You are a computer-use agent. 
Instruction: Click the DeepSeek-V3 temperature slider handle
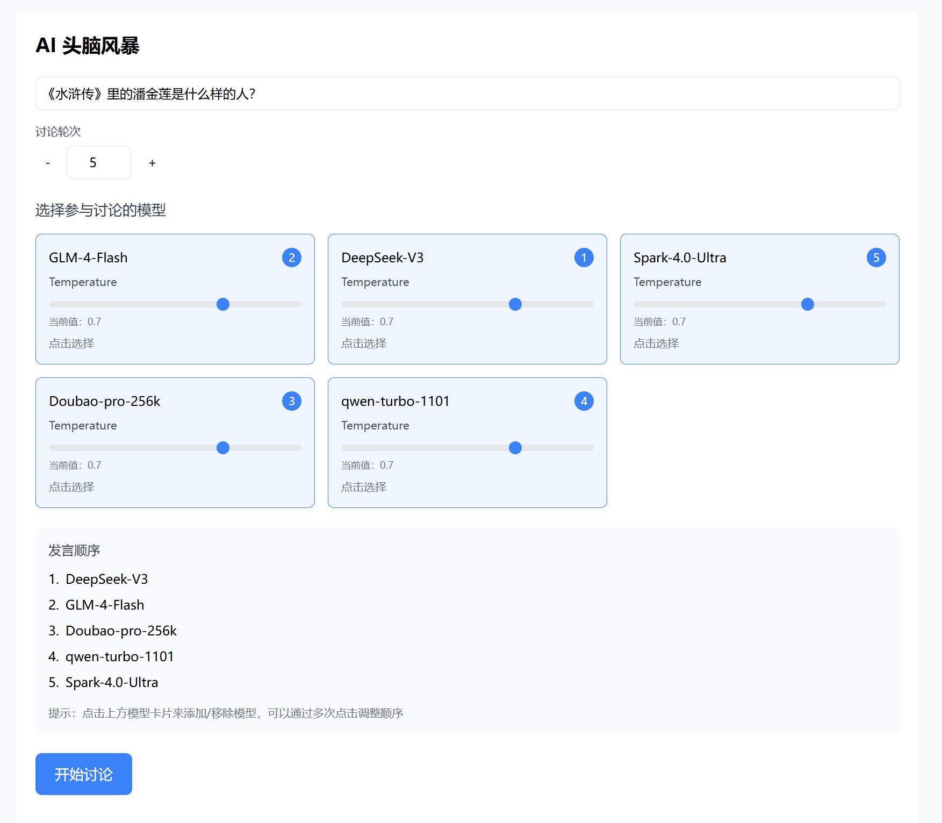515,304
